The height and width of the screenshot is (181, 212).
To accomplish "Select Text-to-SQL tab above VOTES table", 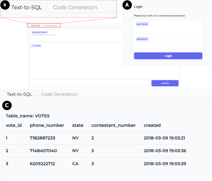I will (19, 94).
